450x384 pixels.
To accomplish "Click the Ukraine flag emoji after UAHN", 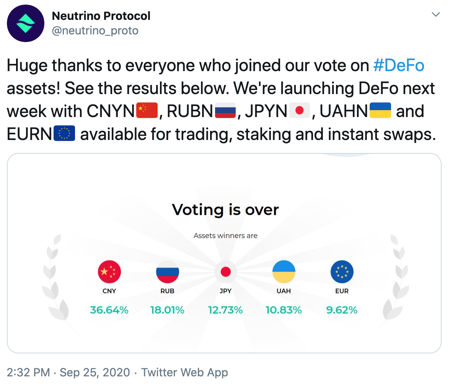I will 379,111.
